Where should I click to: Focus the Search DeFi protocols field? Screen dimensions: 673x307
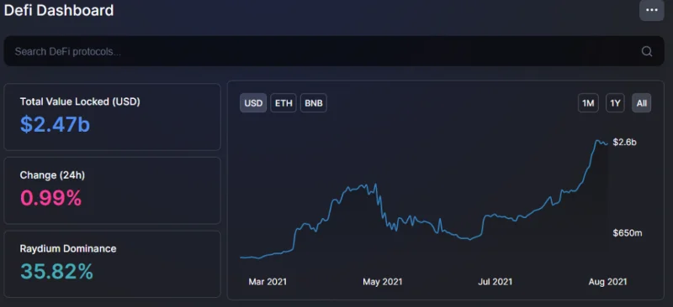[x=334, y=51]
